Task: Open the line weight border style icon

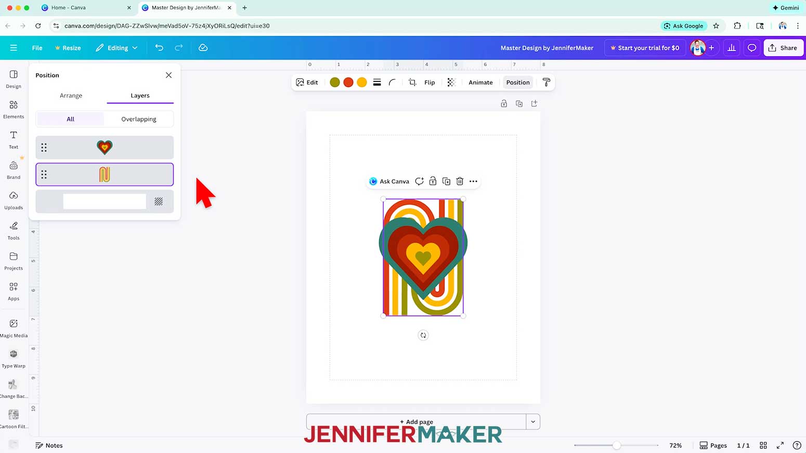Action: coord(377,82)
